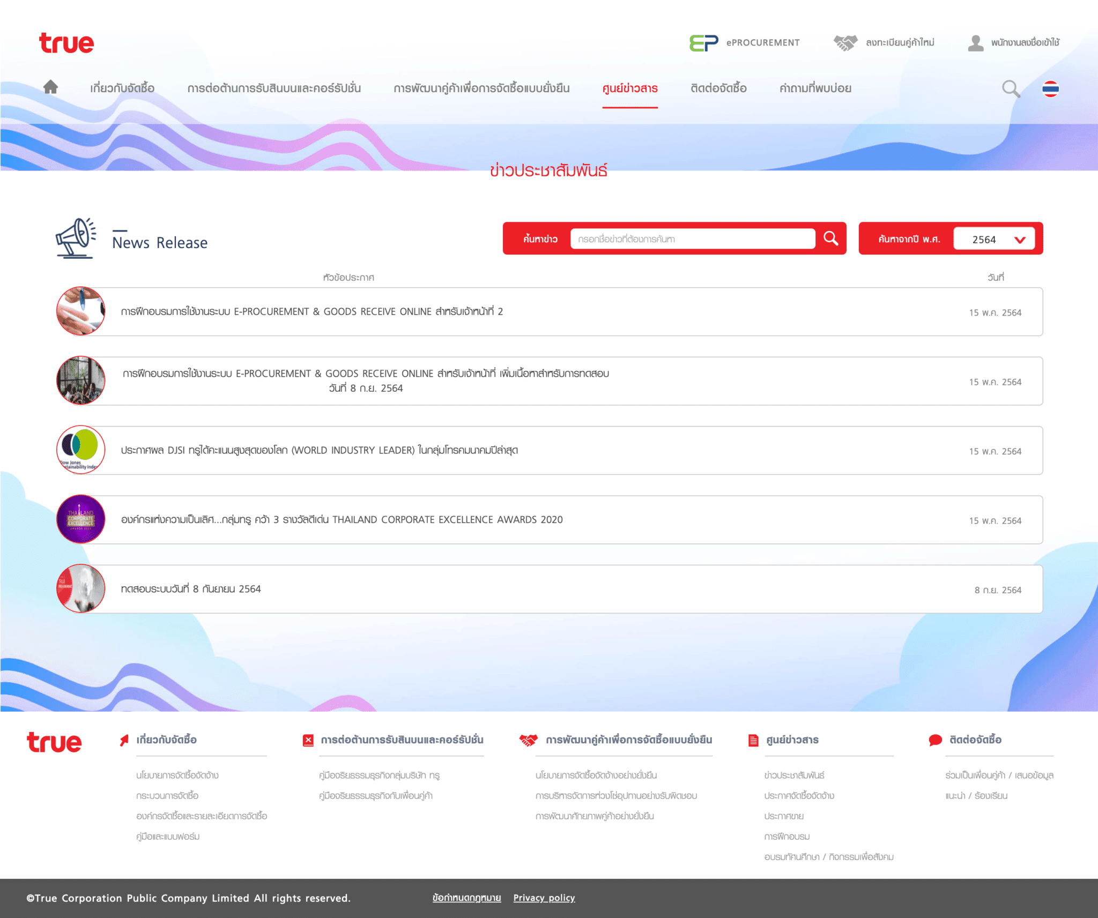Open ทดสอบระบบวันที่ 8 กันยายน 2564 news item
Screen dimensions: 1098x918
191,589
